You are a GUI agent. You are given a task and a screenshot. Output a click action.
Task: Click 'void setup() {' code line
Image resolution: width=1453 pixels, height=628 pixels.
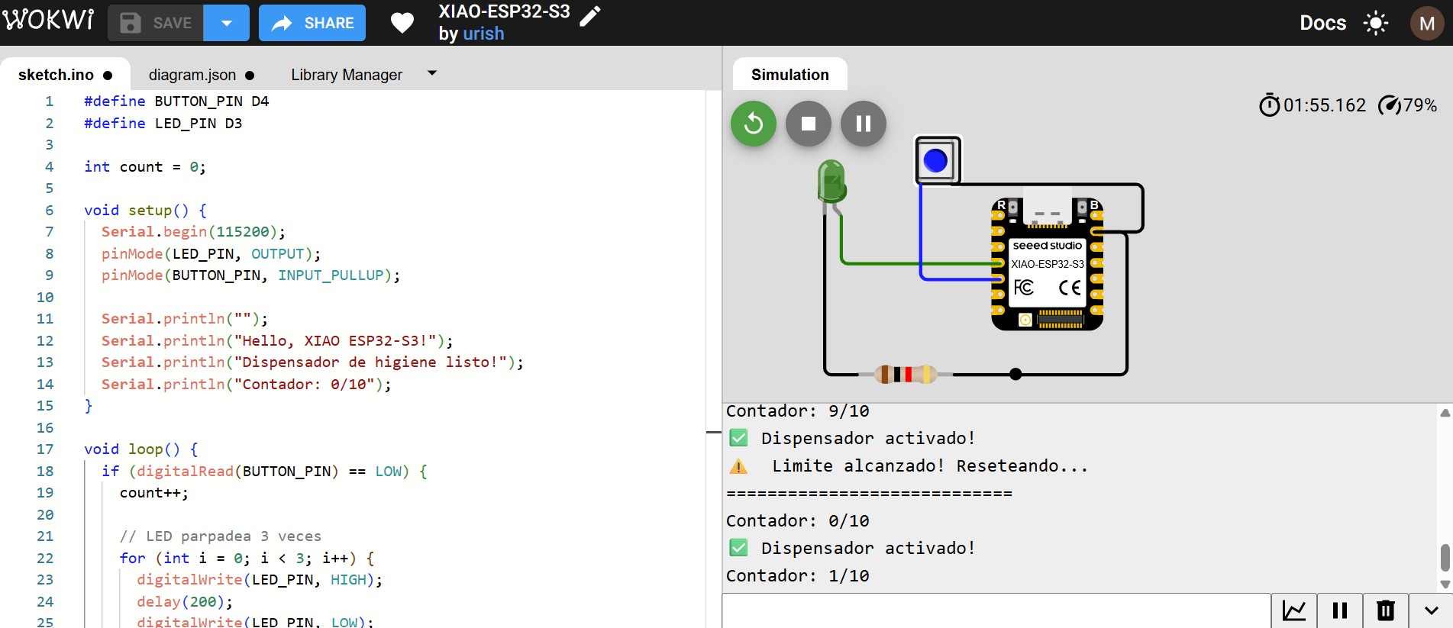coord(145,211)
